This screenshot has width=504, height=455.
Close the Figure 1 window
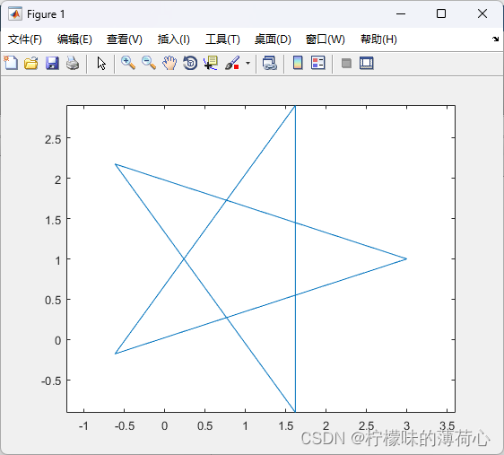point(482,13)
